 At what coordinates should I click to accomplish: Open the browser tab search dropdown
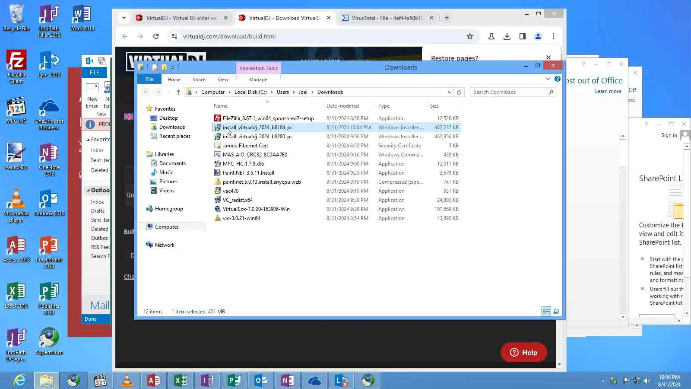click(124, 18)
